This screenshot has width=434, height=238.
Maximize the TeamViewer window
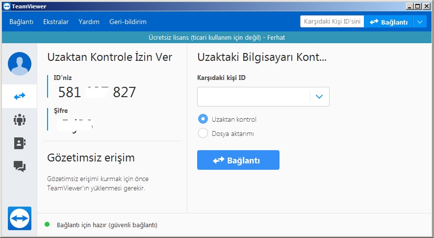(x=418, y=6)
